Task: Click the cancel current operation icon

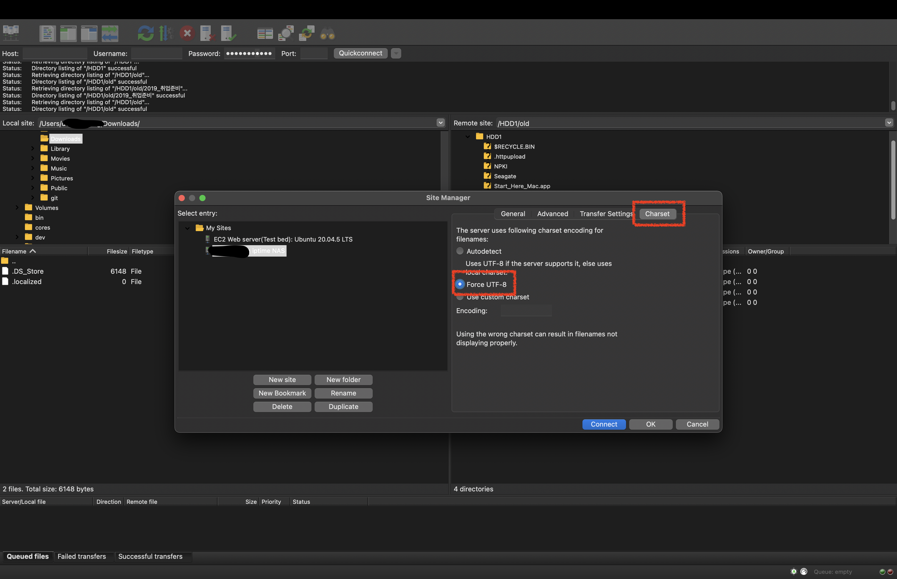Action: (187, 33)
